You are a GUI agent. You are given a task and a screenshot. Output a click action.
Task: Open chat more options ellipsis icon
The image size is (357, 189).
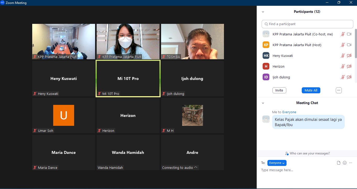coord(351,163)
